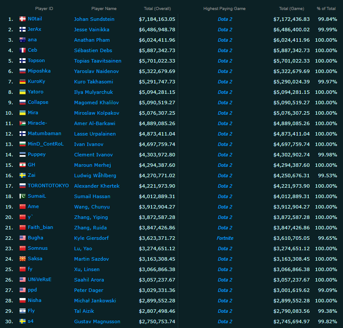Click the Russia flag beside Collapse
Screen dimensions: 343x328
pyautogui.click(x=23, y=103)
